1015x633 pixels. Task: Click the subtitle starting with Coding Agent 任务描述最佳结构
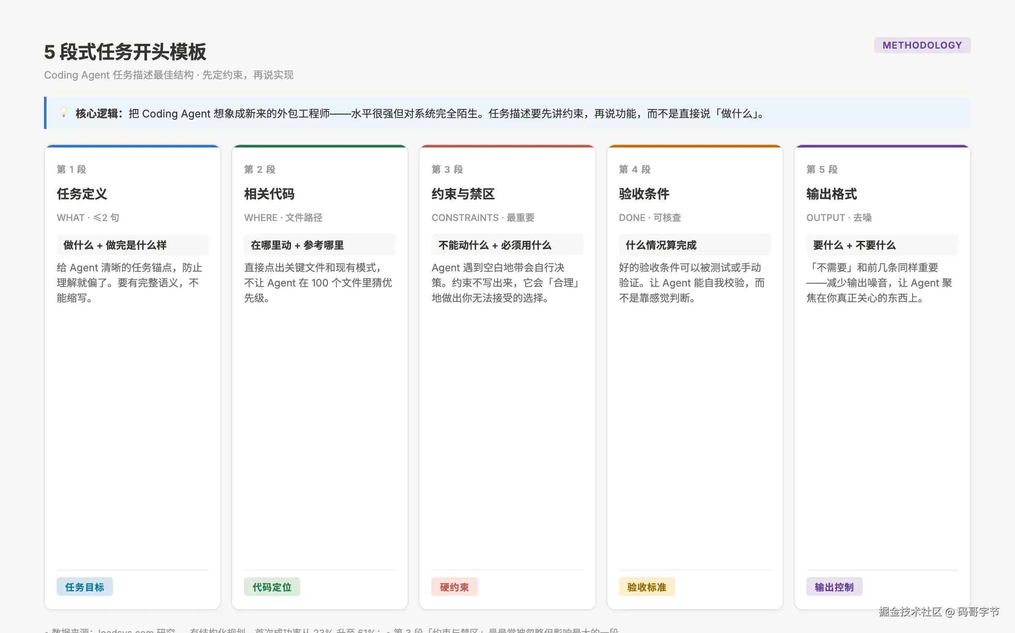(x=169, y=75)
